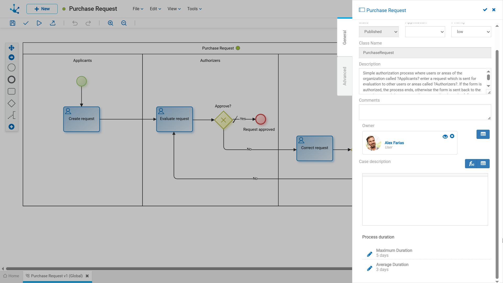
Task: Open the State dropdown showing Published
Action: point(379,32)
